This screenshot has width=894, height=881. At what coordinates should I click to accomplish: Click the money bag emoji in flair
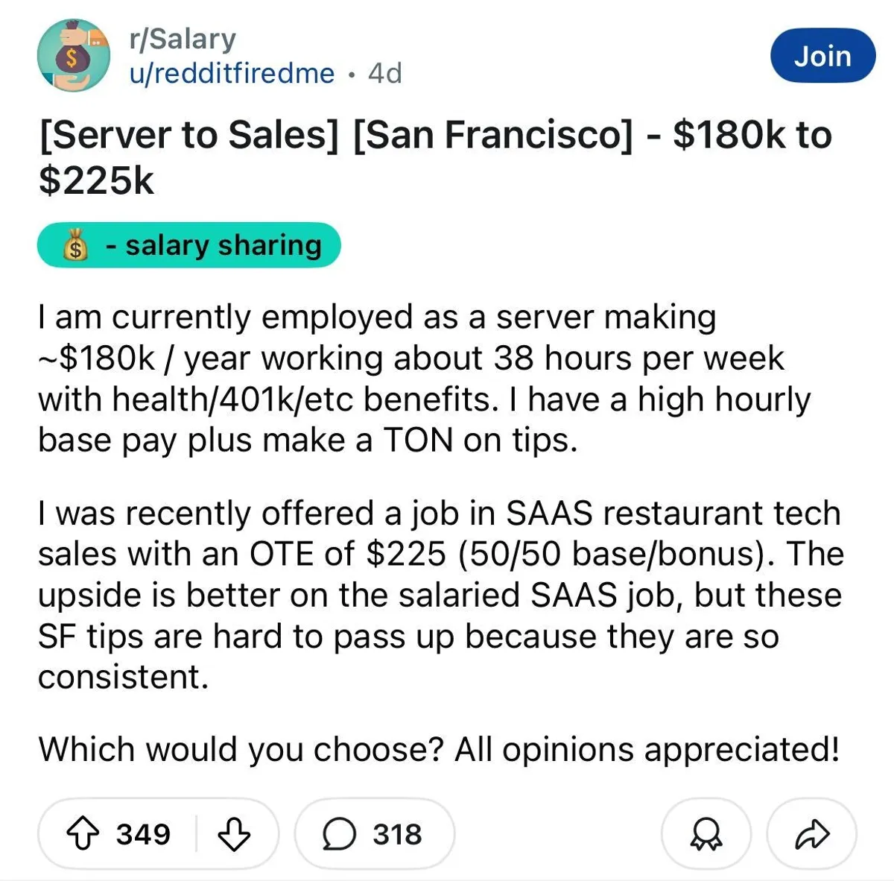click(74, 245)
